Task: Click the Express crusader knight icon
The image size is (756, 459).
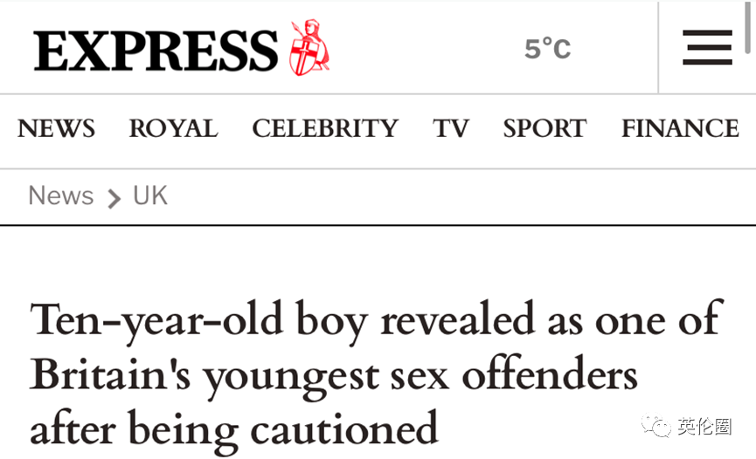Action: tap(309, 48)
